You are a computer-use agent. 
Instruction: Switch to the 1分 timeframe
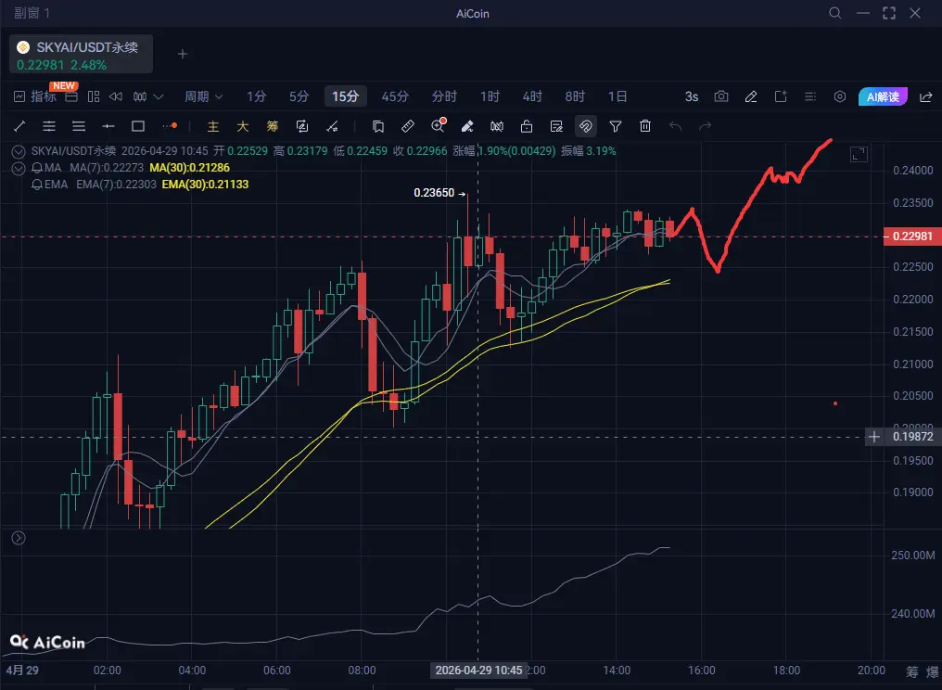tap(256, 96)
